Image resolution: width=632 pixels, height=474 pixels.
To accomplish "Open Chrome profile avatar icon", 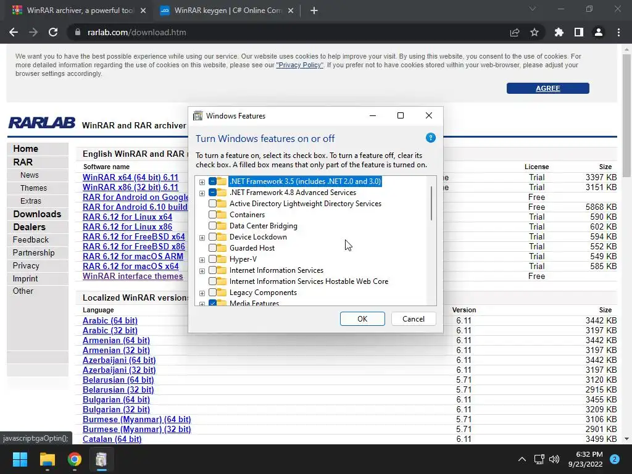I will tap(599, 32).
